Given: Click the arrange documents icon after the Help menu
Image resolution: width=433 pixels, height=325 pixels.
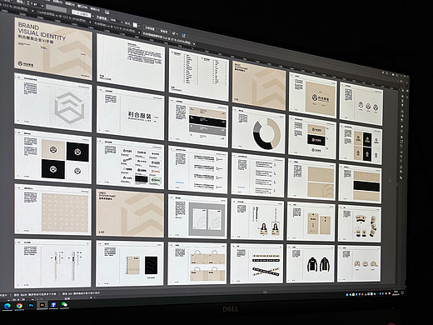Looking at the screenshot, I should tap(107, 12).
